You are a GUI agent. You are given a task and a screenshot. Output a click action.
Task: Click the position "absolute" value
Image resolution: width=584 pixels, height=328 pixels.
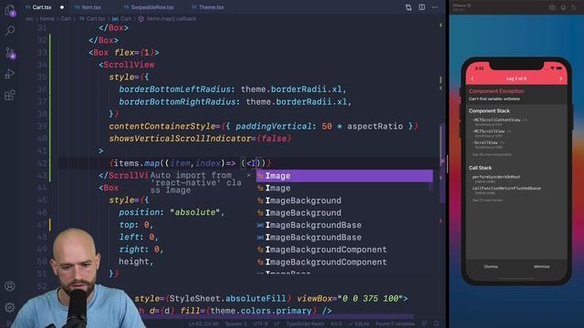(195, 212)
